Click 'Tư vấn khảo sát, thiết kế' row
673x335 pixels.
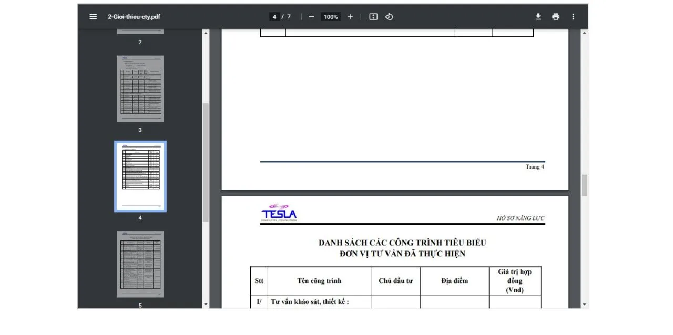tap(310, 302)
